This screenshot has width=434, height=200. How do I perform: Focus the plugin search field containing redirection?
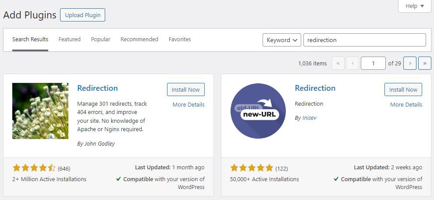(x=365, y=40)
